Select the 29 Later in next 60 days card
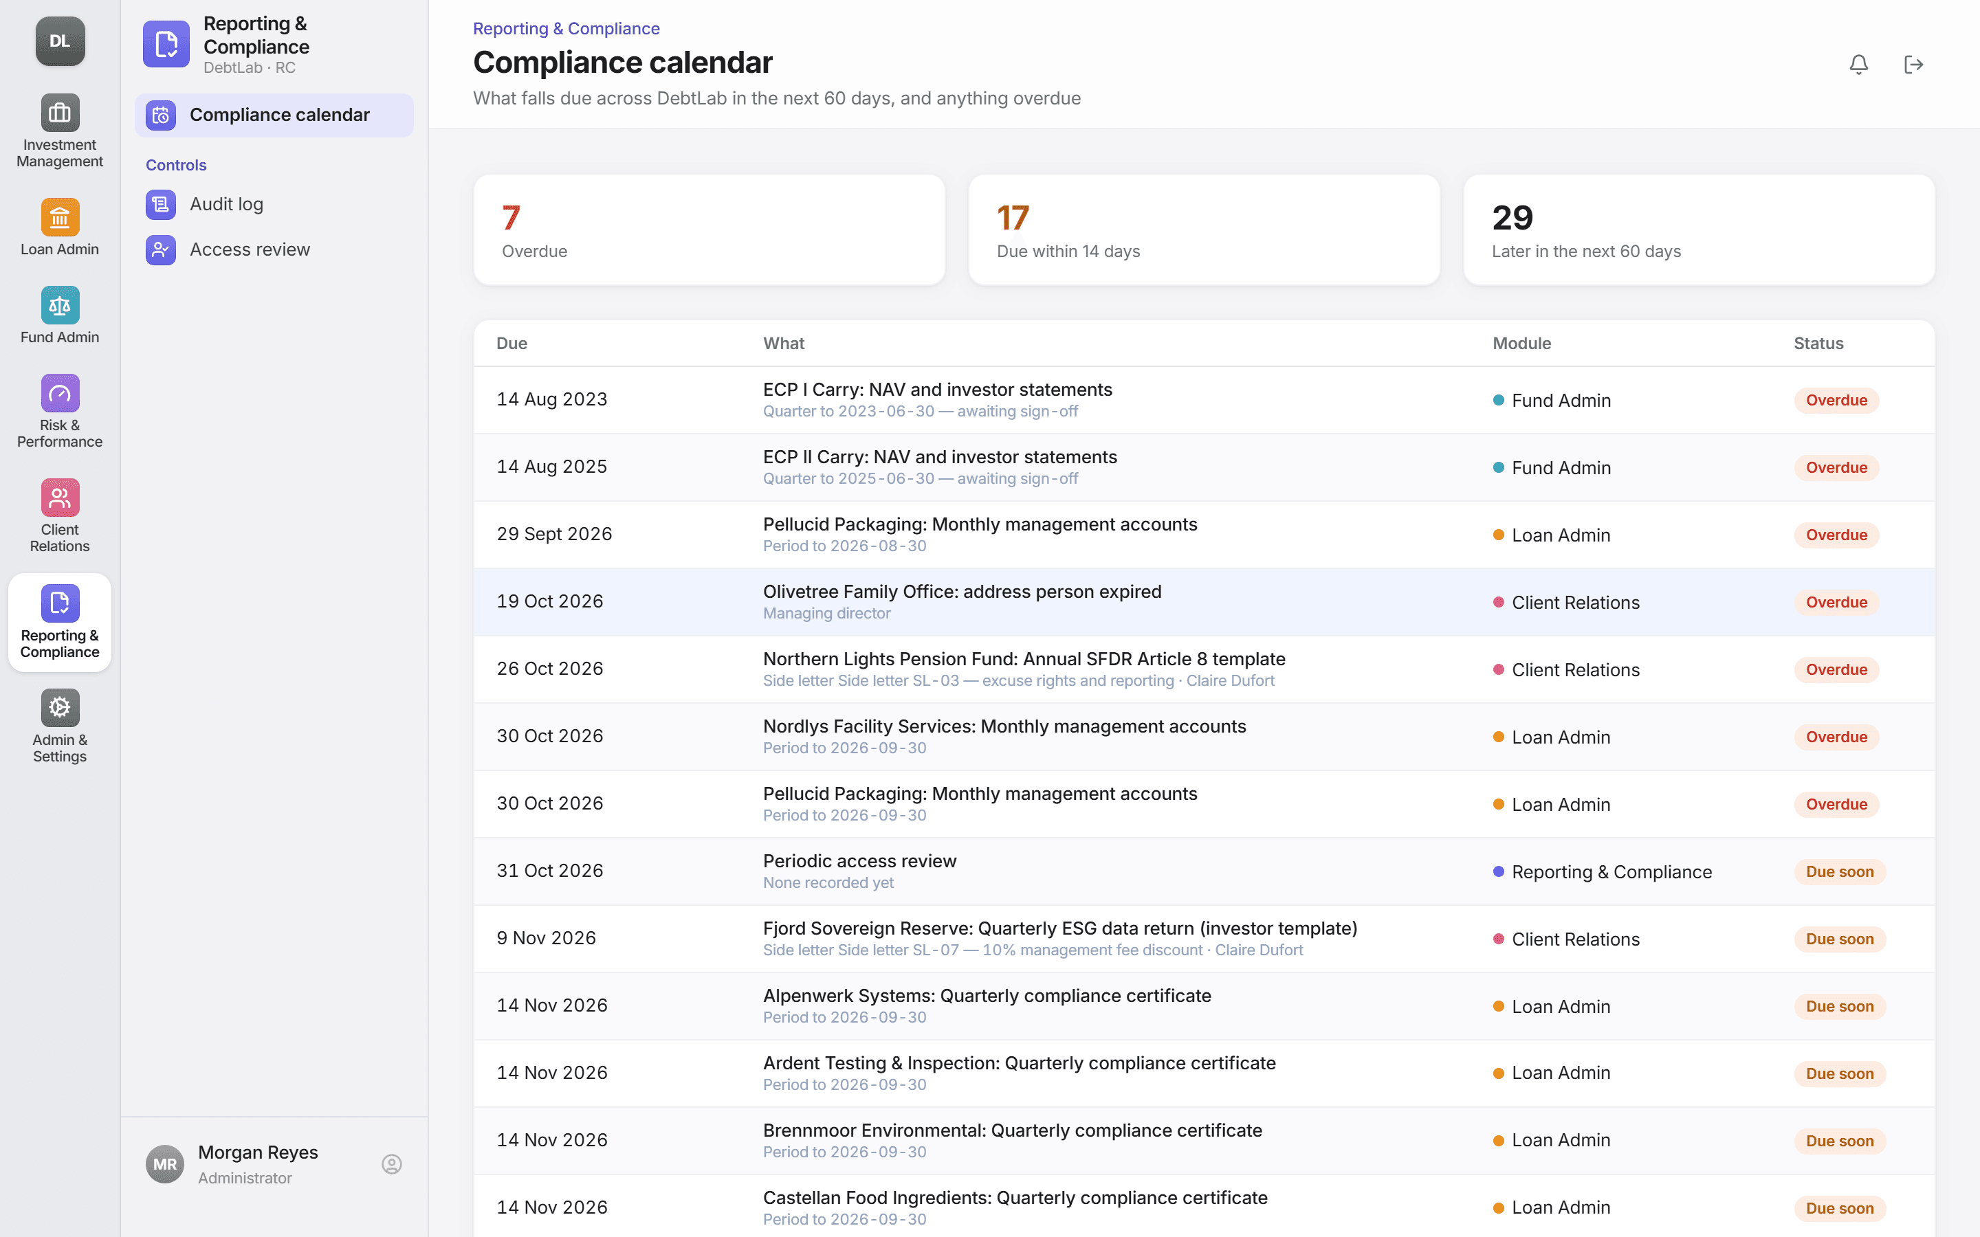This screenshot has height=1237, width=1980. coord(1699,230)
